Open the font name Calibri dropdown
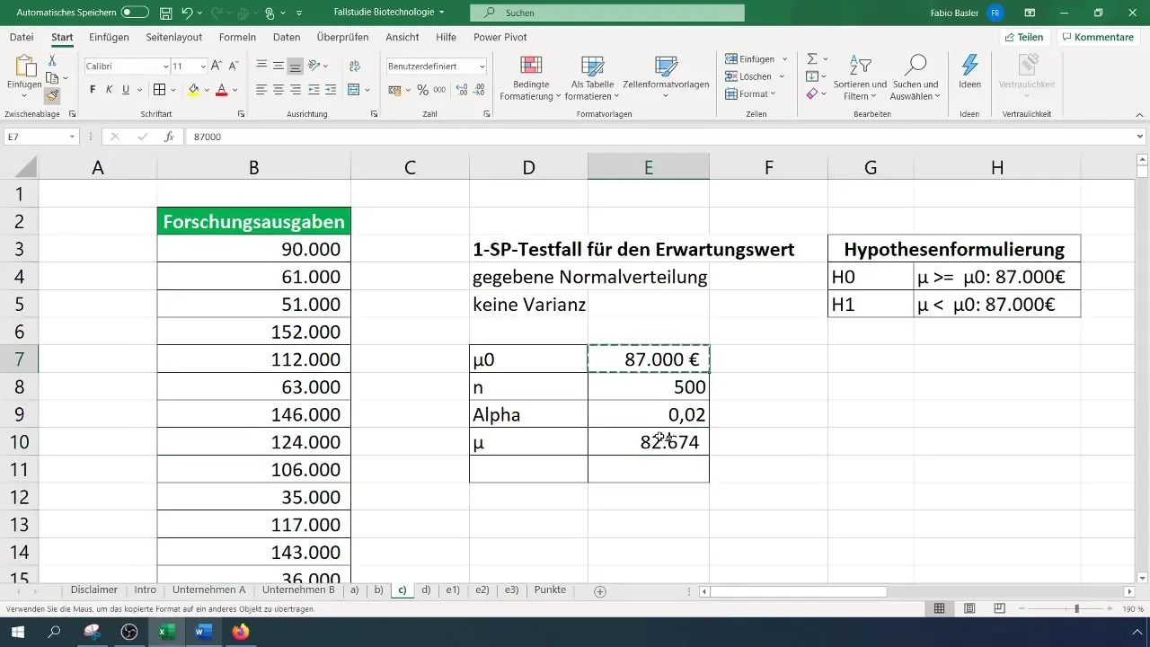The width and height of the screenshot is (1150, 647). [165, 66]
